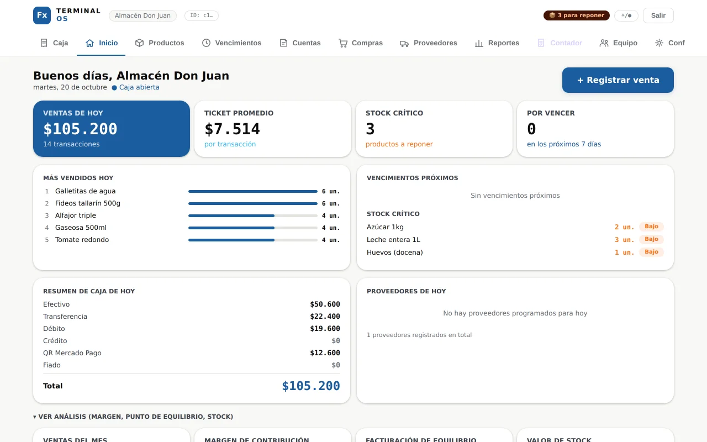Click '1 proveedores registrados en total' text
The height and width of the screenshot is (442, 707).
click(x=419, y=335)
